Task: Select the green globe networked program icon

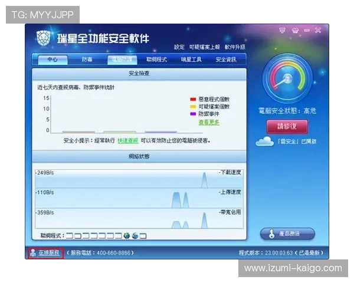Action: pyautogui.click(x=127, y=236)
